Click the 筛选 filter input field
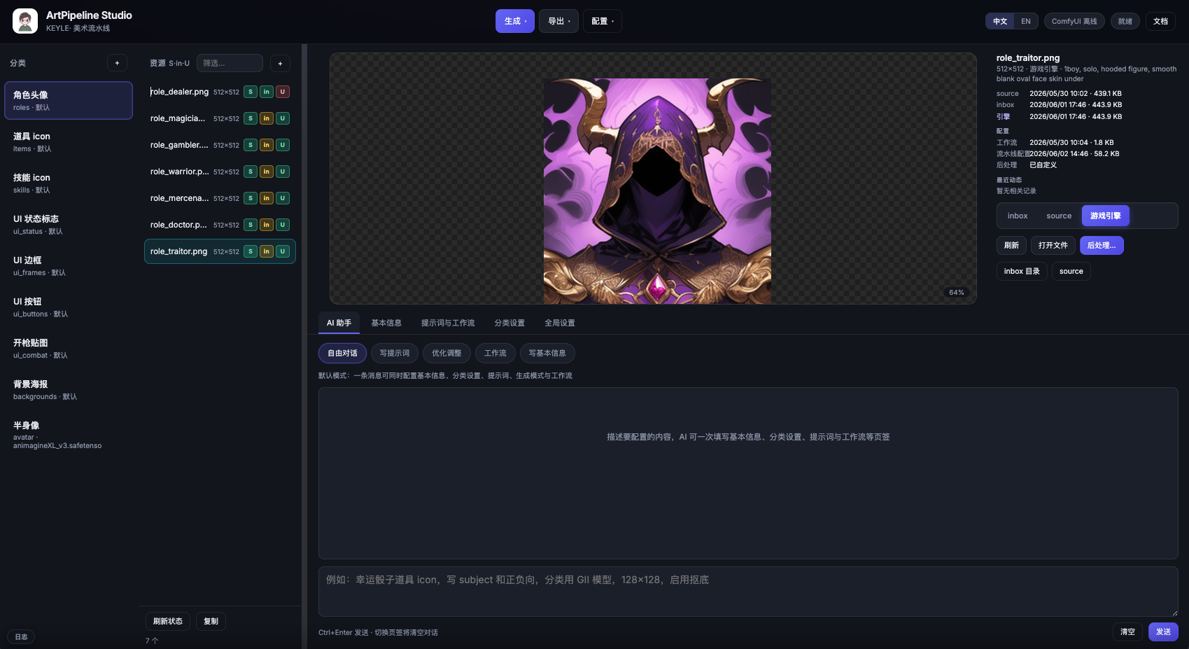The width and height of the screenshot is (1189, 649). 230,63
